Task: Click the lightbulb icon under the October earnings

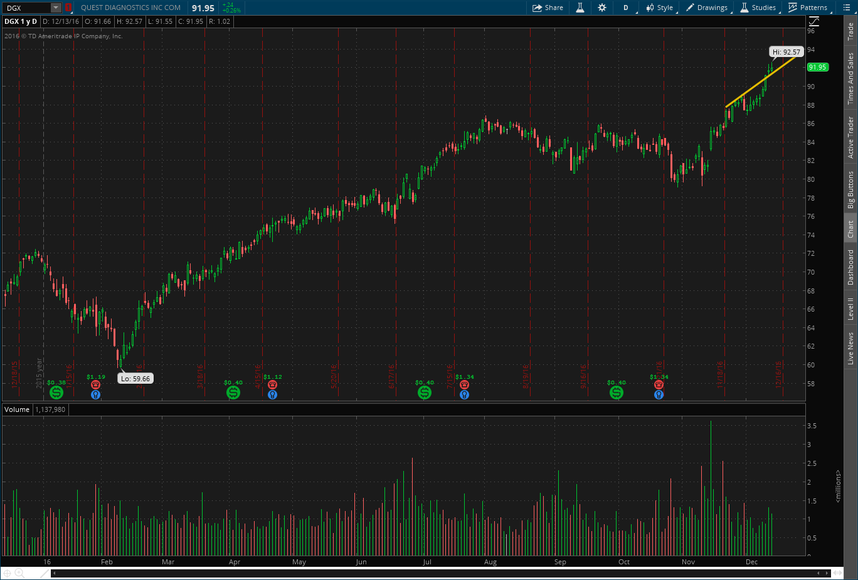Action: click(659, 395)
